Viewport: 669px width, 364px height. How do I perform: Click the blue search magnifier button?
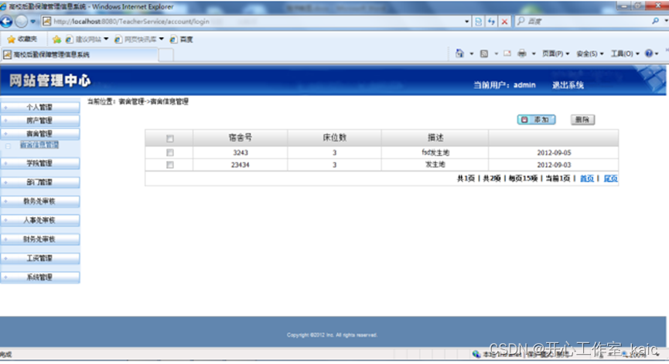coord(655,21)
